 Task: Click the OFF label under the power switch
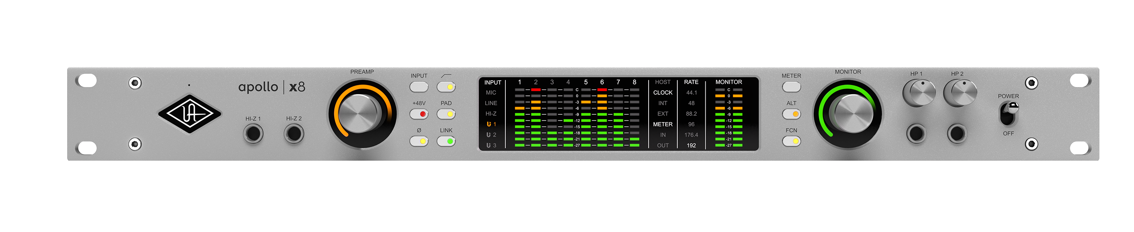click(1008, 134)
